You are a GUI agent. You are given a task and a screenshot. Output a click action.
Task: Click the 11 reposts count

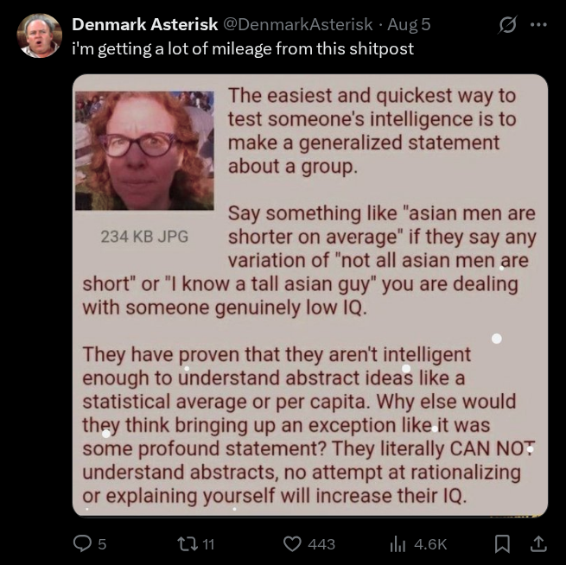(208, 544)
